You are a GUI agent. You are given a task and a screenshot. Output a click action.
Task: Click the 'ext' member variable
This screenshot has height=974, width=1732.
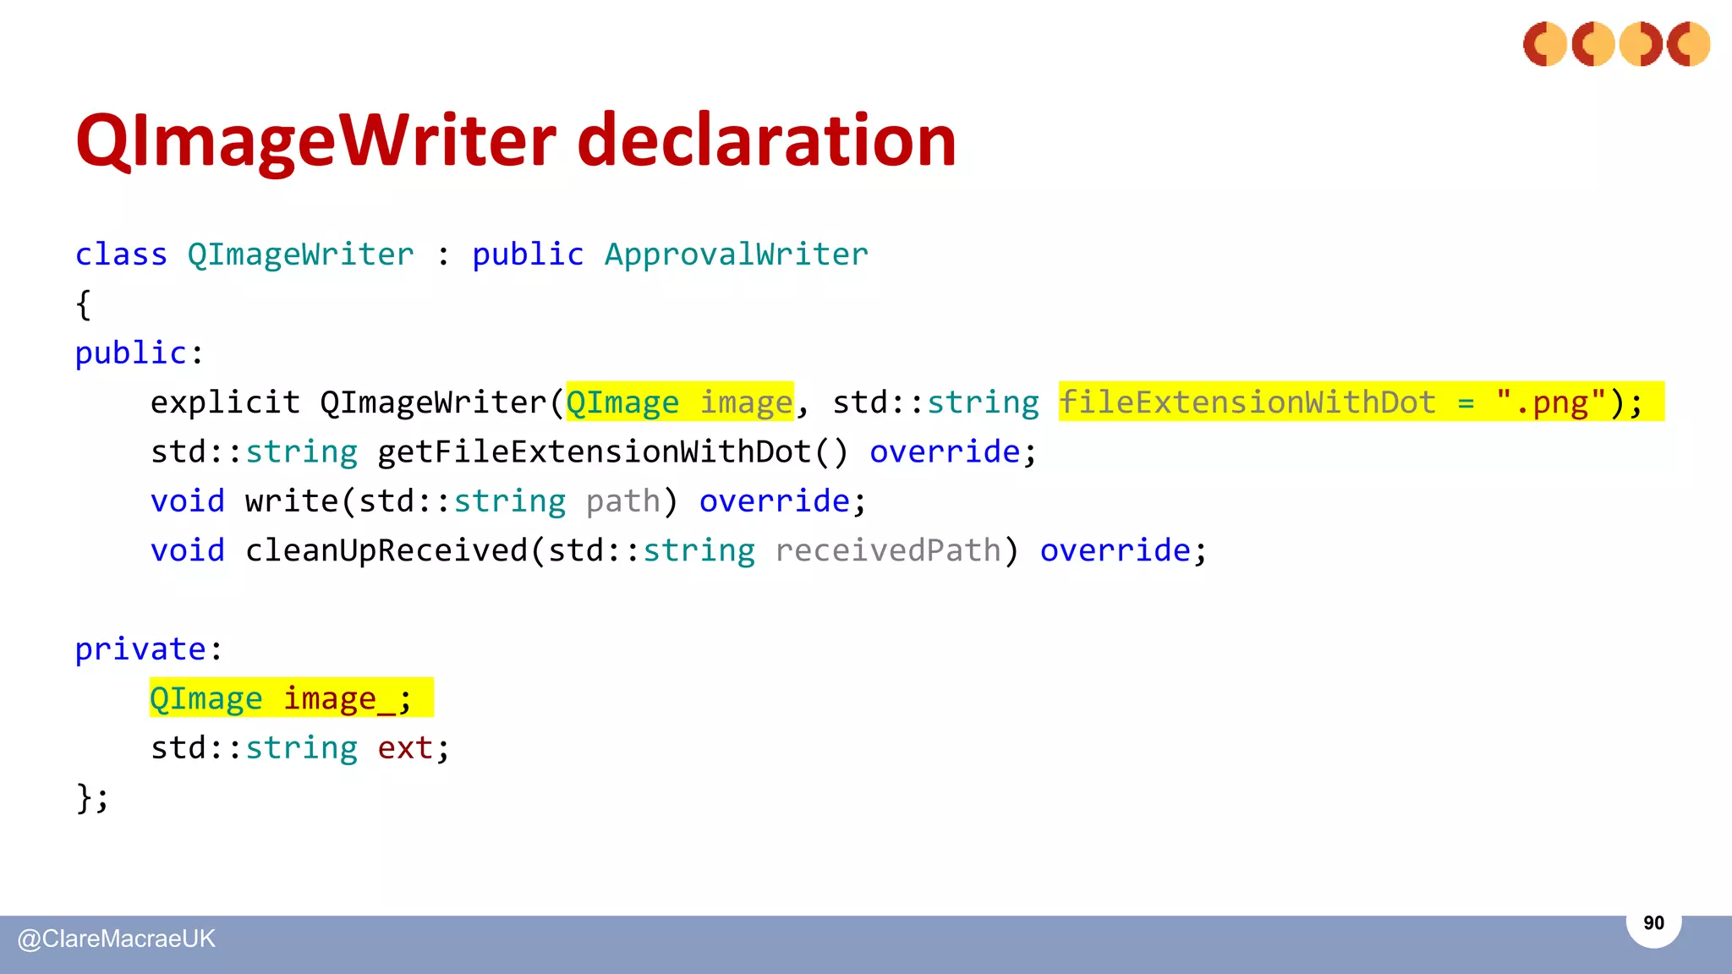click(405, 747)
